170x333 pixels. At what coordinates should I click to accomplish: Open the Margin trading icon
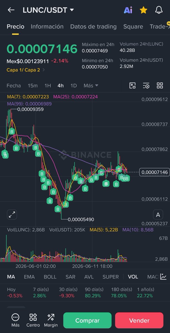51,320
